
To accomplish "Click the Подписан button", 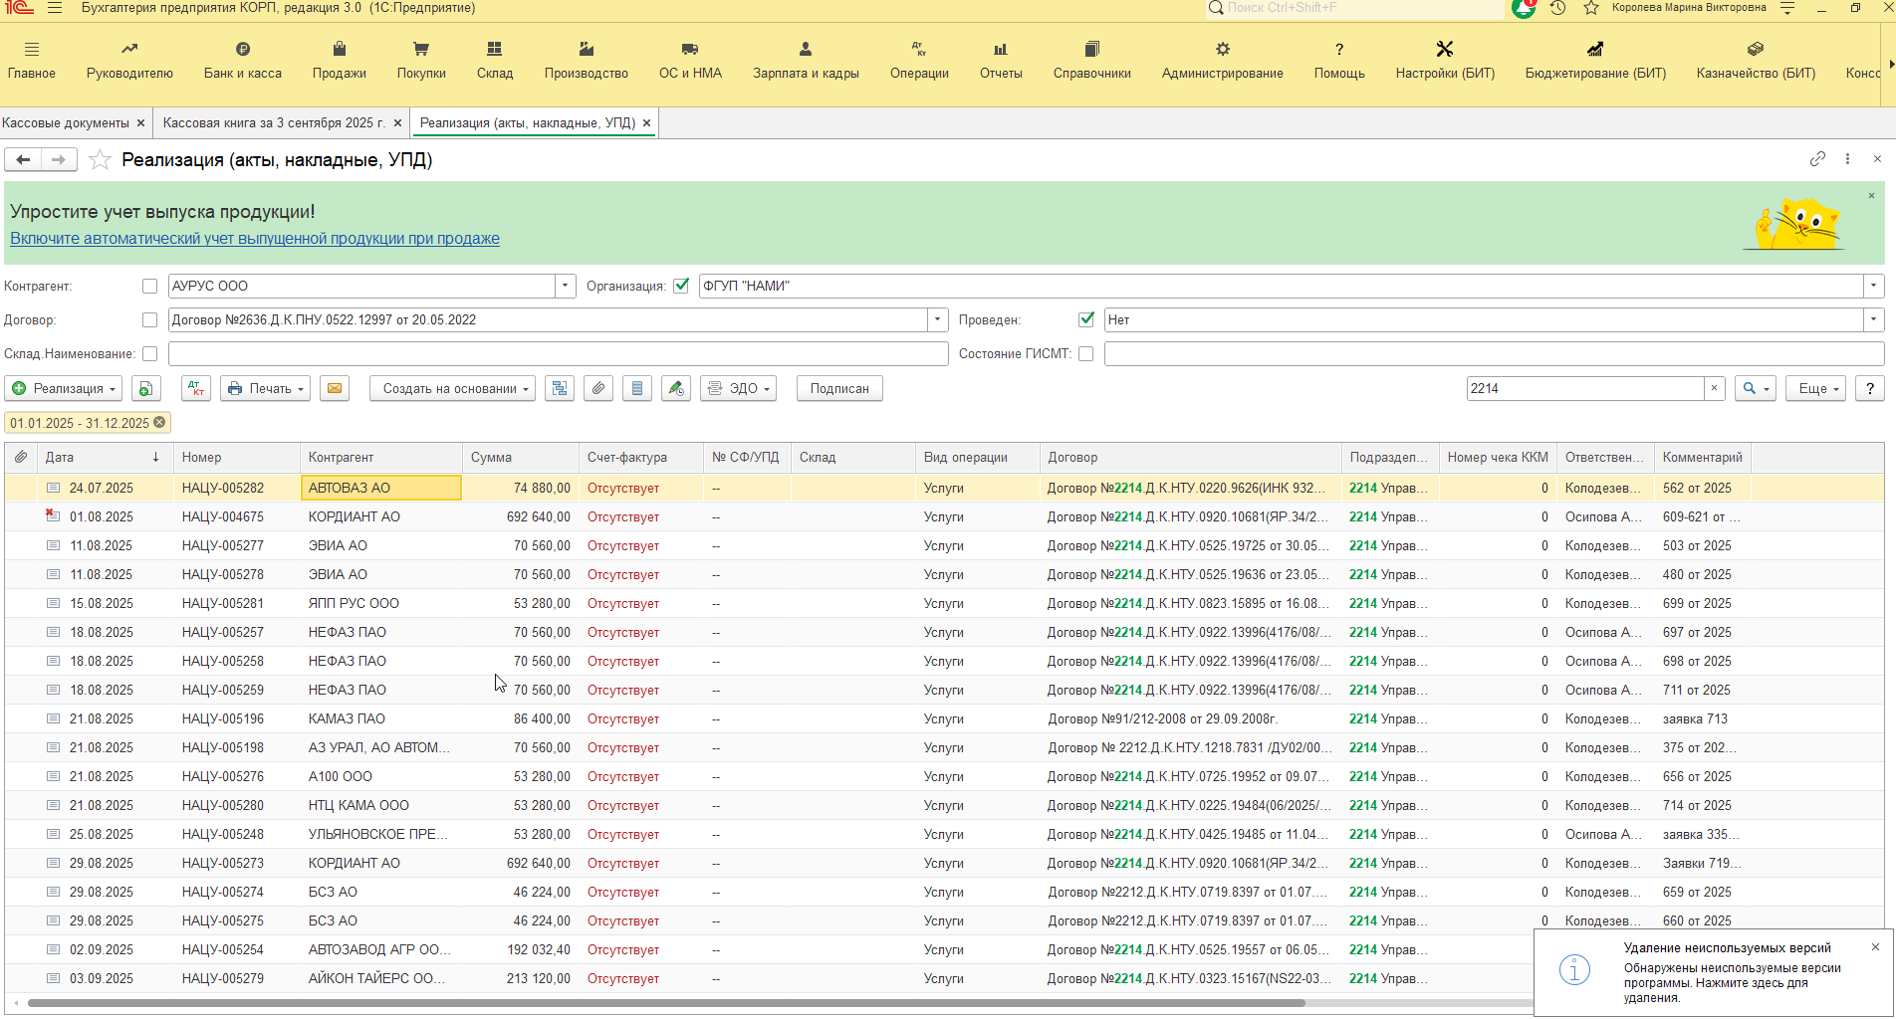I will click(839, 389).
